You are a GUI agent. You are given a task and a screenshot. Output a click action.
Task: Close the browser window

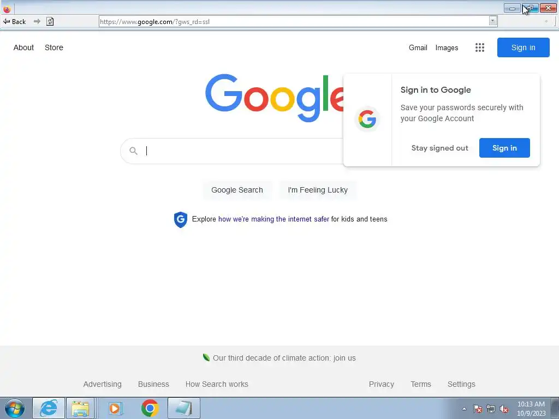point(548,8)
